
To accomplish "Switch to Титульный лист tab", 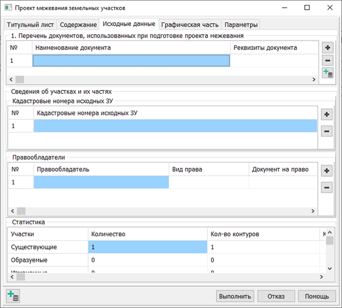I will [30, 25].
